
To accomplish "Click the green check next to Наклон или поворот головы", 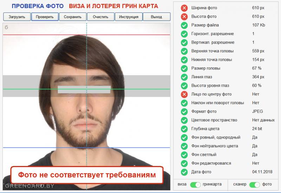I will pos(184,103).
